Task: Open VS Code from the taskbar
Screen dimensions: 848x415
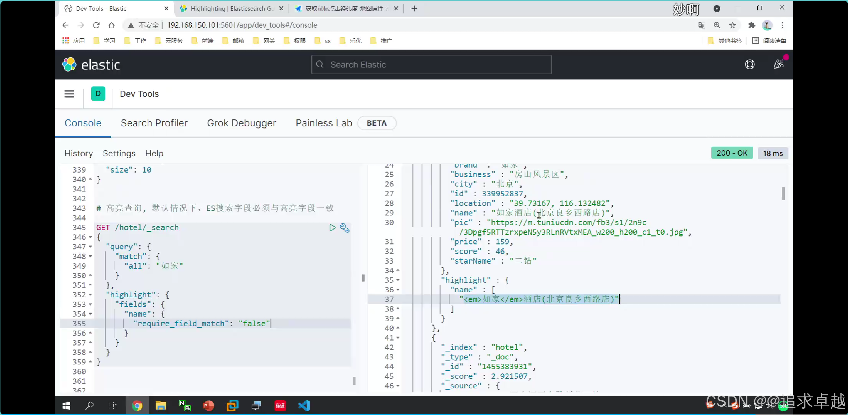Action: [304, 406]
